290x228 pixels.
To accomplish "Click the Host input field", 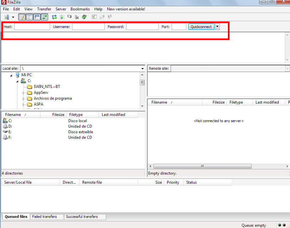I will pyautogui.click(x=32, y=27).
